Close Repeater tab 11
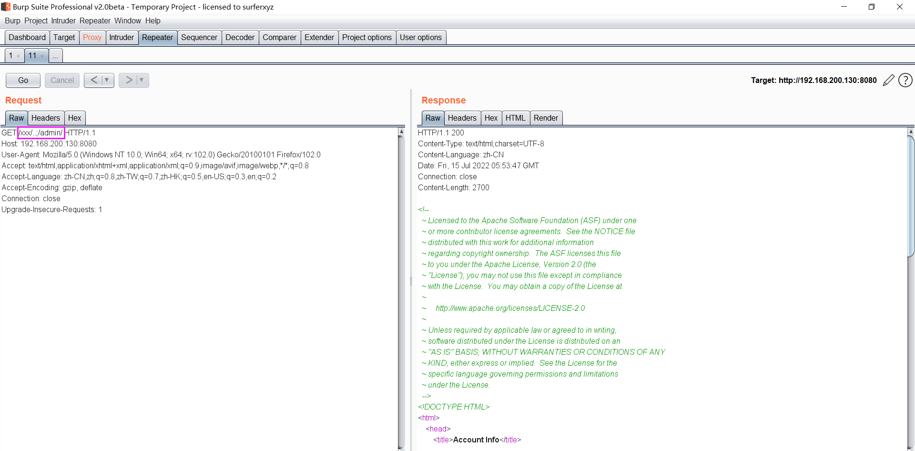The height and width of the screenshot is (451, 915). (x=42, y=56)
